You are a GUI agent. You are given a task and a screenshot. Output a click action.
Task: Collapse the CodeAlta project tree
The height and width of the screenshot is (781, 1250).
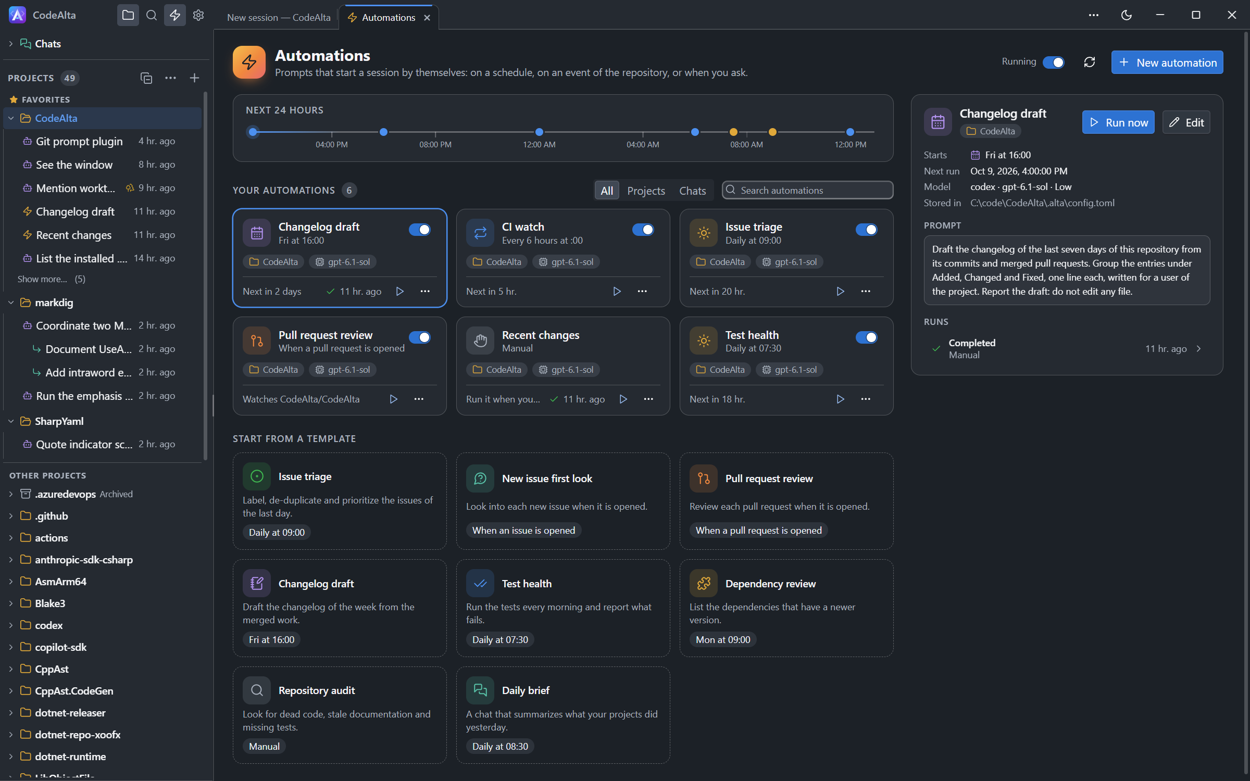click(11, 118)
